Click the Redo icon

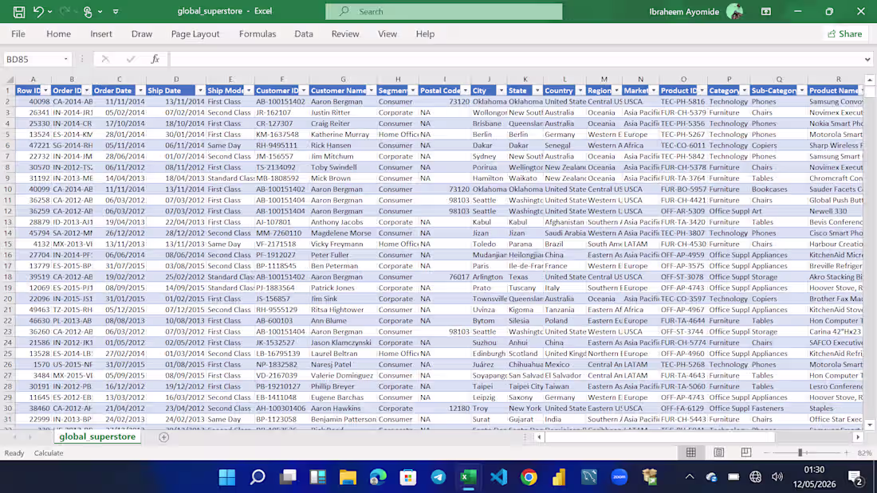[x=64, y=11]
